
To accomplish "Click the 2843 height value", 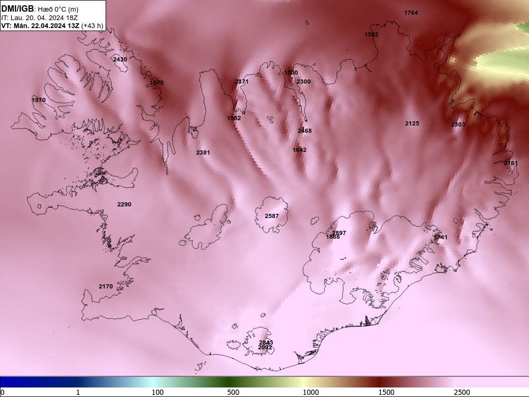I will (x=266, y=342).
